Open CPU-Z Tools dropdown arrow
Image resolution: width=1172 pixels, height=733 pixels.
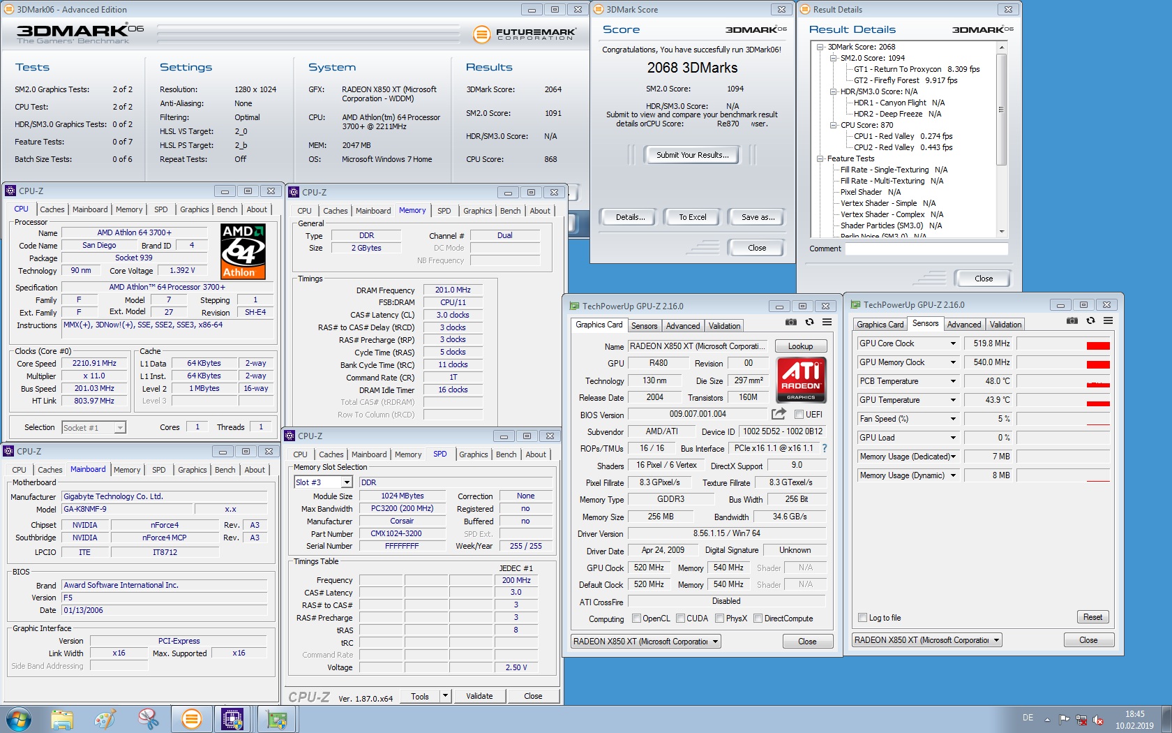click(x=445, y=696)
